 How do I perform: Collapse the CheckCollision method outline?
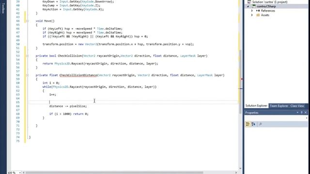(x=27, y=56)
